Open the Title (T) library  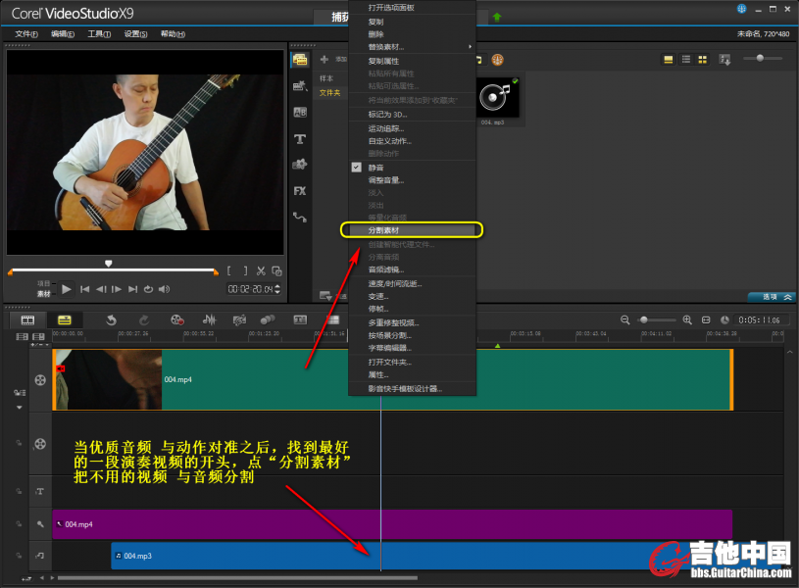[300, 138]
